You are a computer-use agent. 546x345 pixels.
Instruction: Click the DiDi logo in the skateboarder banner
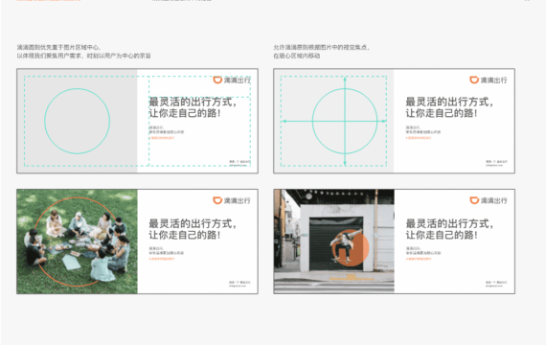[x=489, y=200]
